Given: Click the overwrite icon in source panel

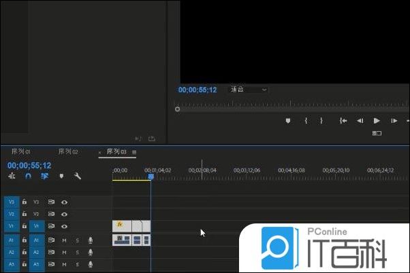Looking at the screenshot, I should point(138,139).
